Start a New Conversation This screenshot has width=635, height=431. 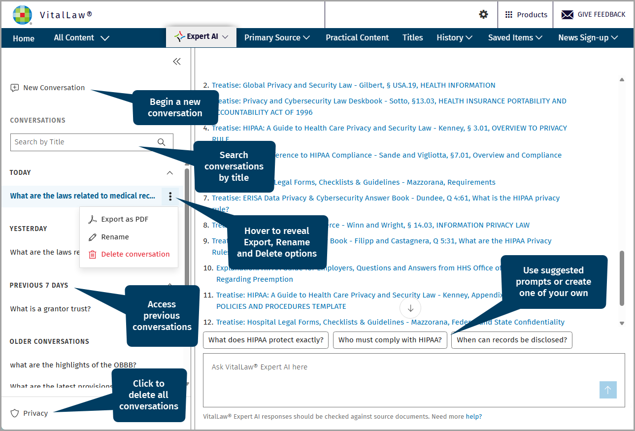[x=48, y=88]
